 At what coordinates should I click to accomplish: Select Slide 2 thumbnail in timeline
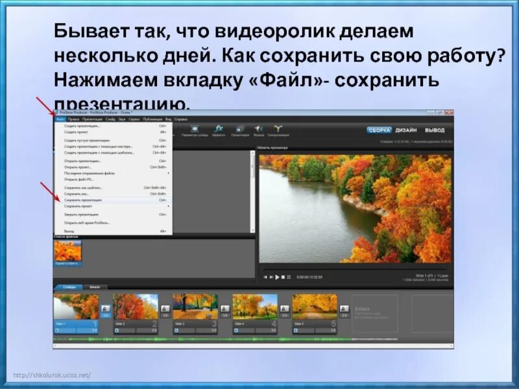pyautogui.click(x=136, y=307)
